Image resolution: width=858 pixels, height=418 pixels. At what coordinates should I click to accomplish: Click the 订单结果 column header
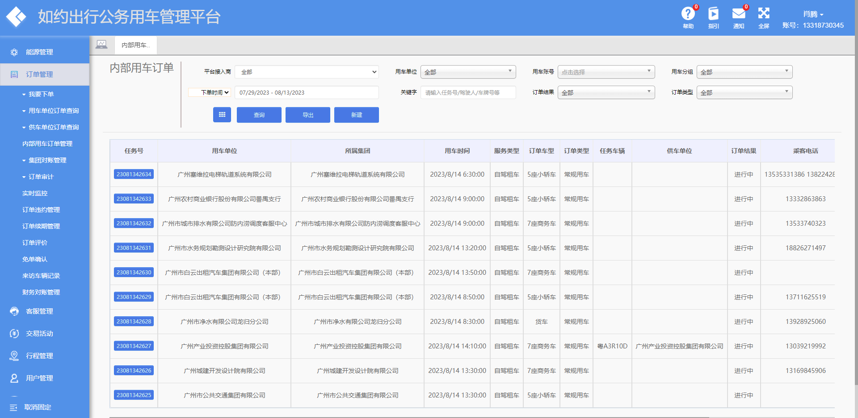click(x=744, y=151)
